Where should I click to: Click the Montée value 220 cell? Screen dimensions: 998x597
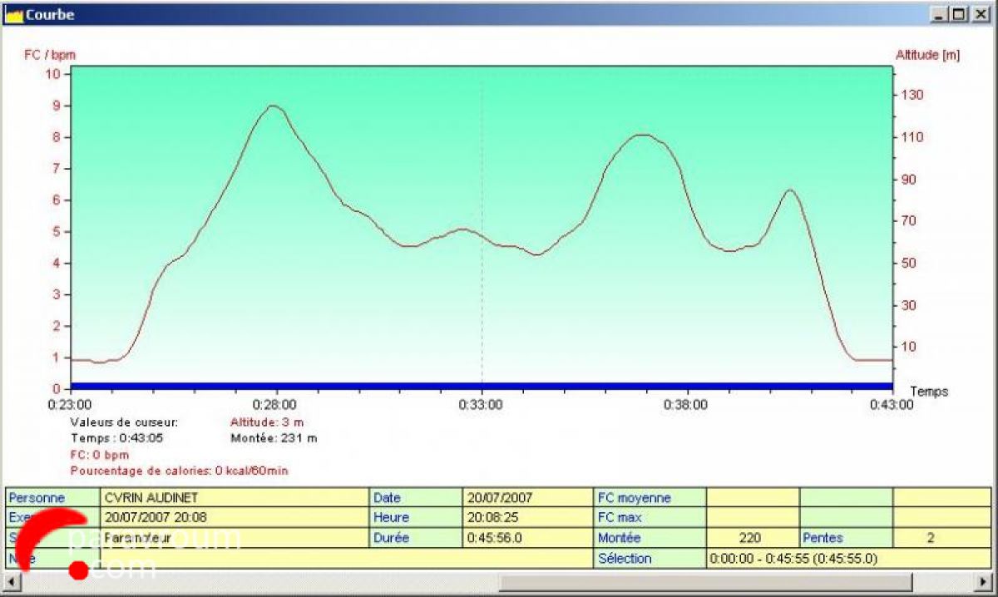click(752, 538)
